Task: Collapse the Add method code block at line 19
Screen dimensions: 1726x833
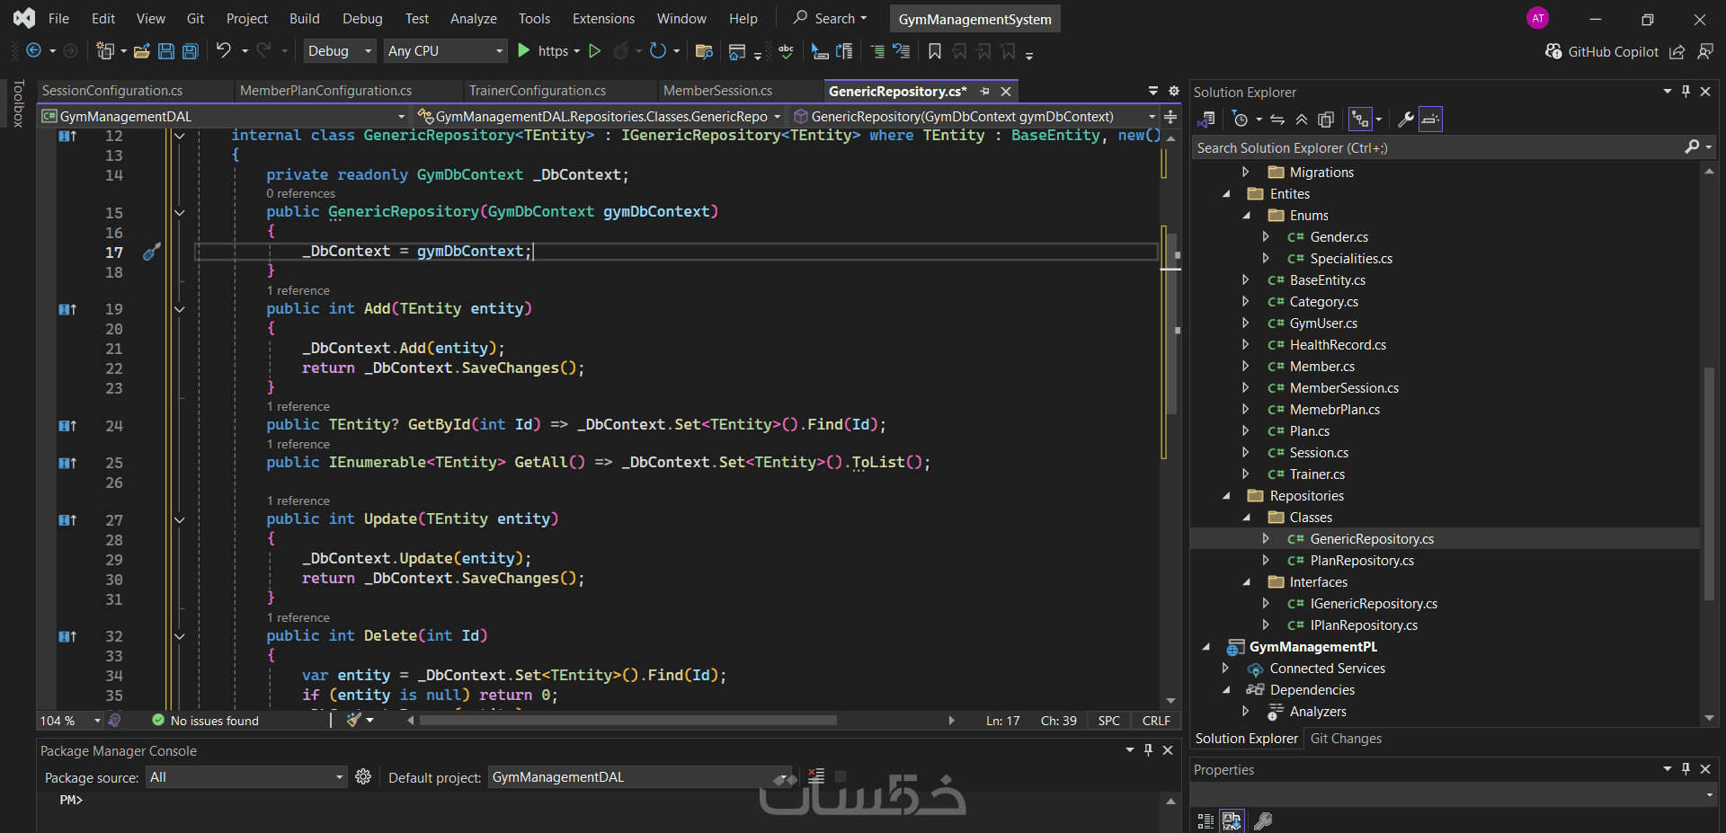Action: pyautogui.click(x=180, y=309)
